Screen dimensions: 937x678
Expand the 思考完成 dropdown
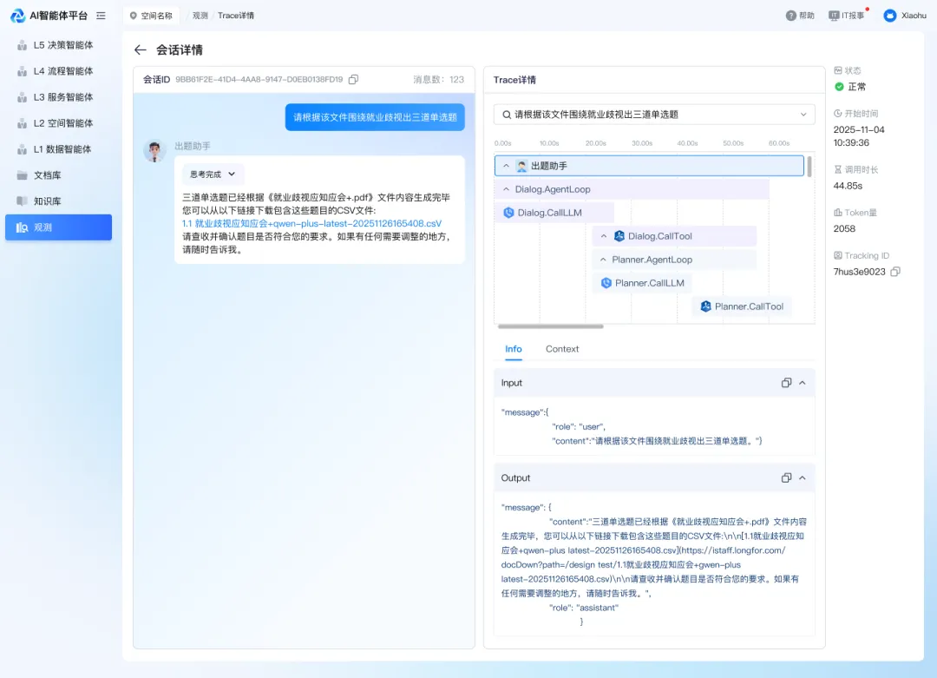click(213, 174)
